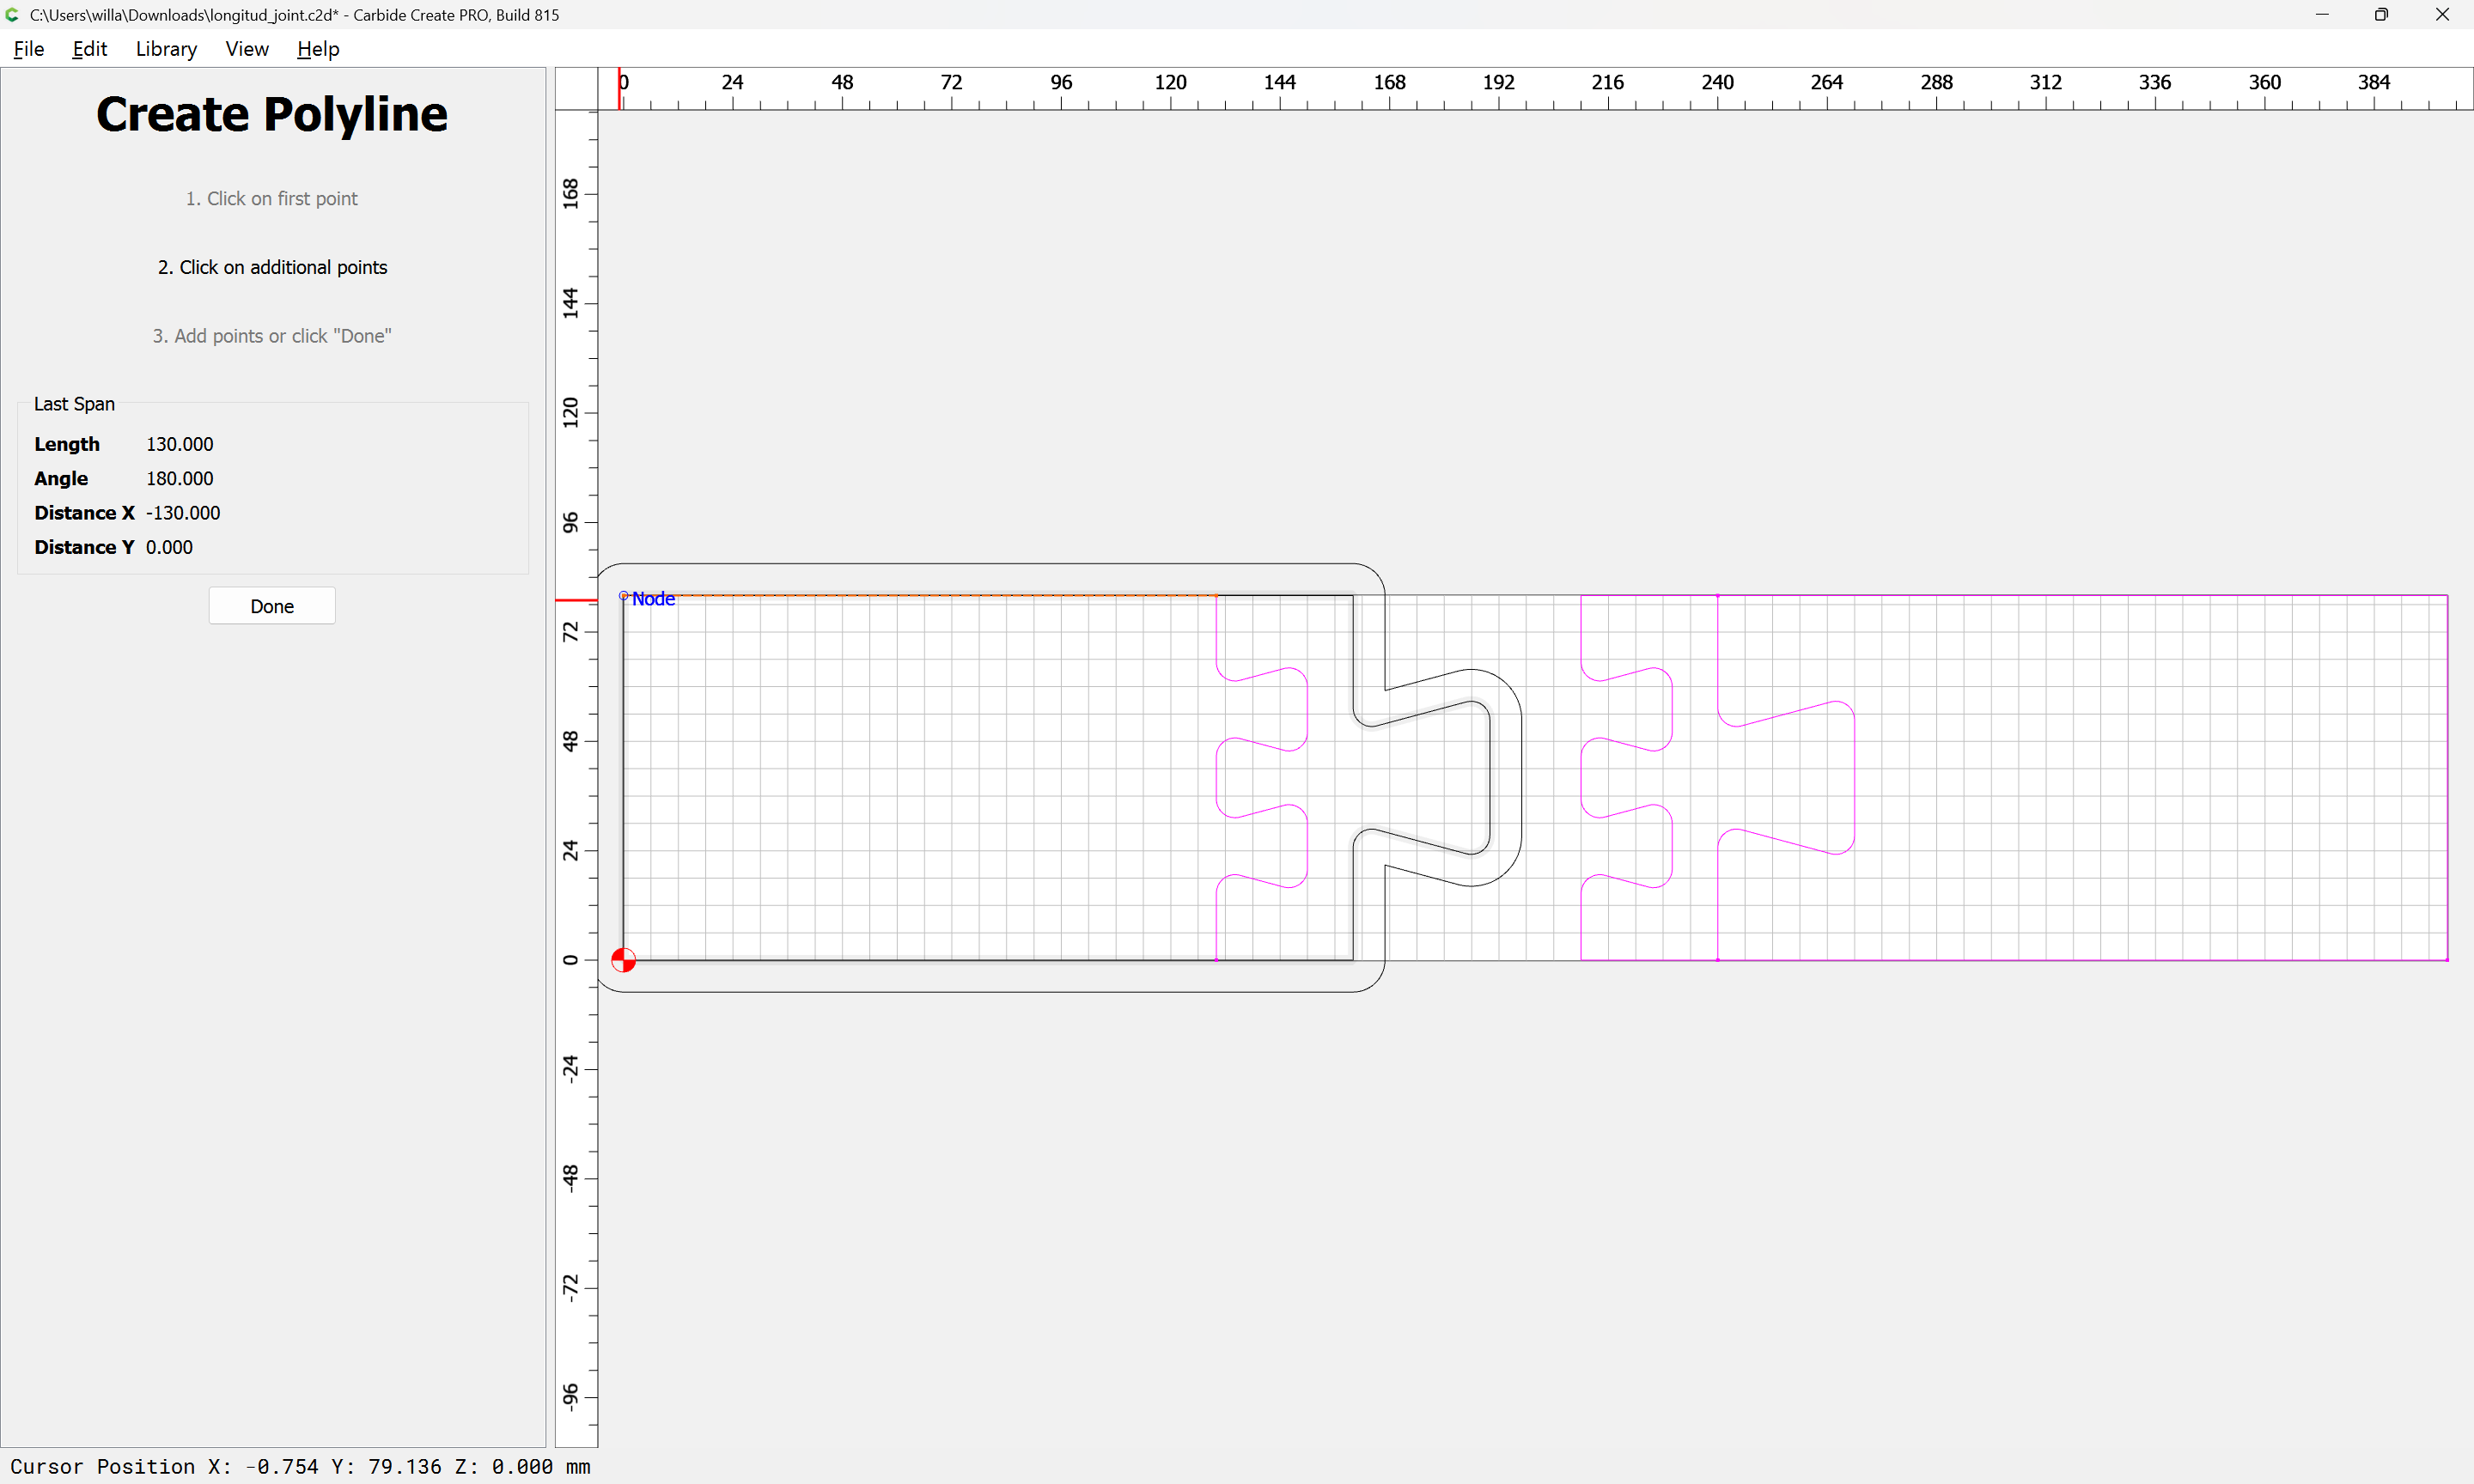Restore down the Carbide Create window
Viewport: 2474px width, 1484px height.
[2381, 14]
